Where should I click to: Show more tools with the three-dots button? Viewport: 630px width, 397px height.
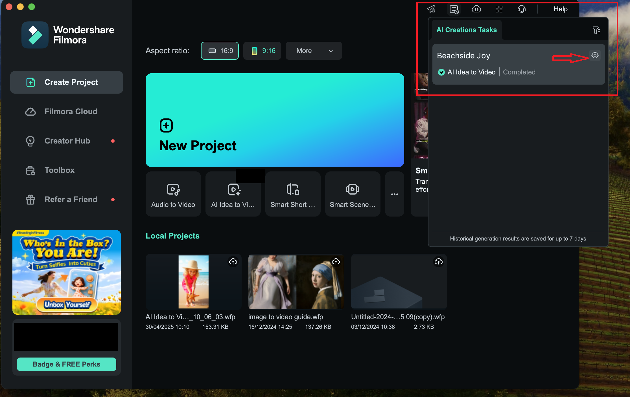(394, 194)
